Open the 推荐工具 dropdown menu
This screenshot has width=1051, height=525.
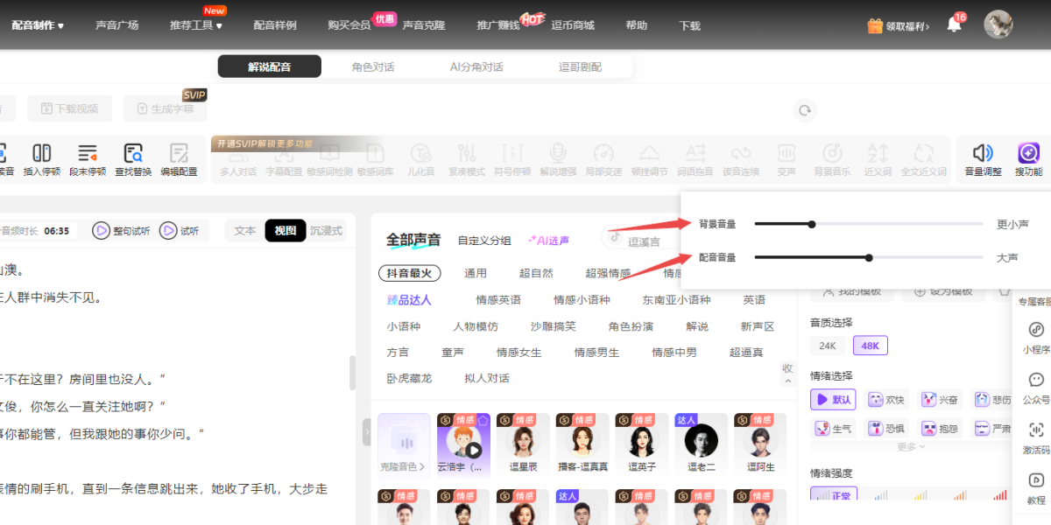[196, 25]
